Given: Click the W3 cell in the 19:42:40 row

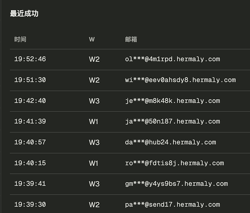Looking at the screenshot, I should [94, 101].
